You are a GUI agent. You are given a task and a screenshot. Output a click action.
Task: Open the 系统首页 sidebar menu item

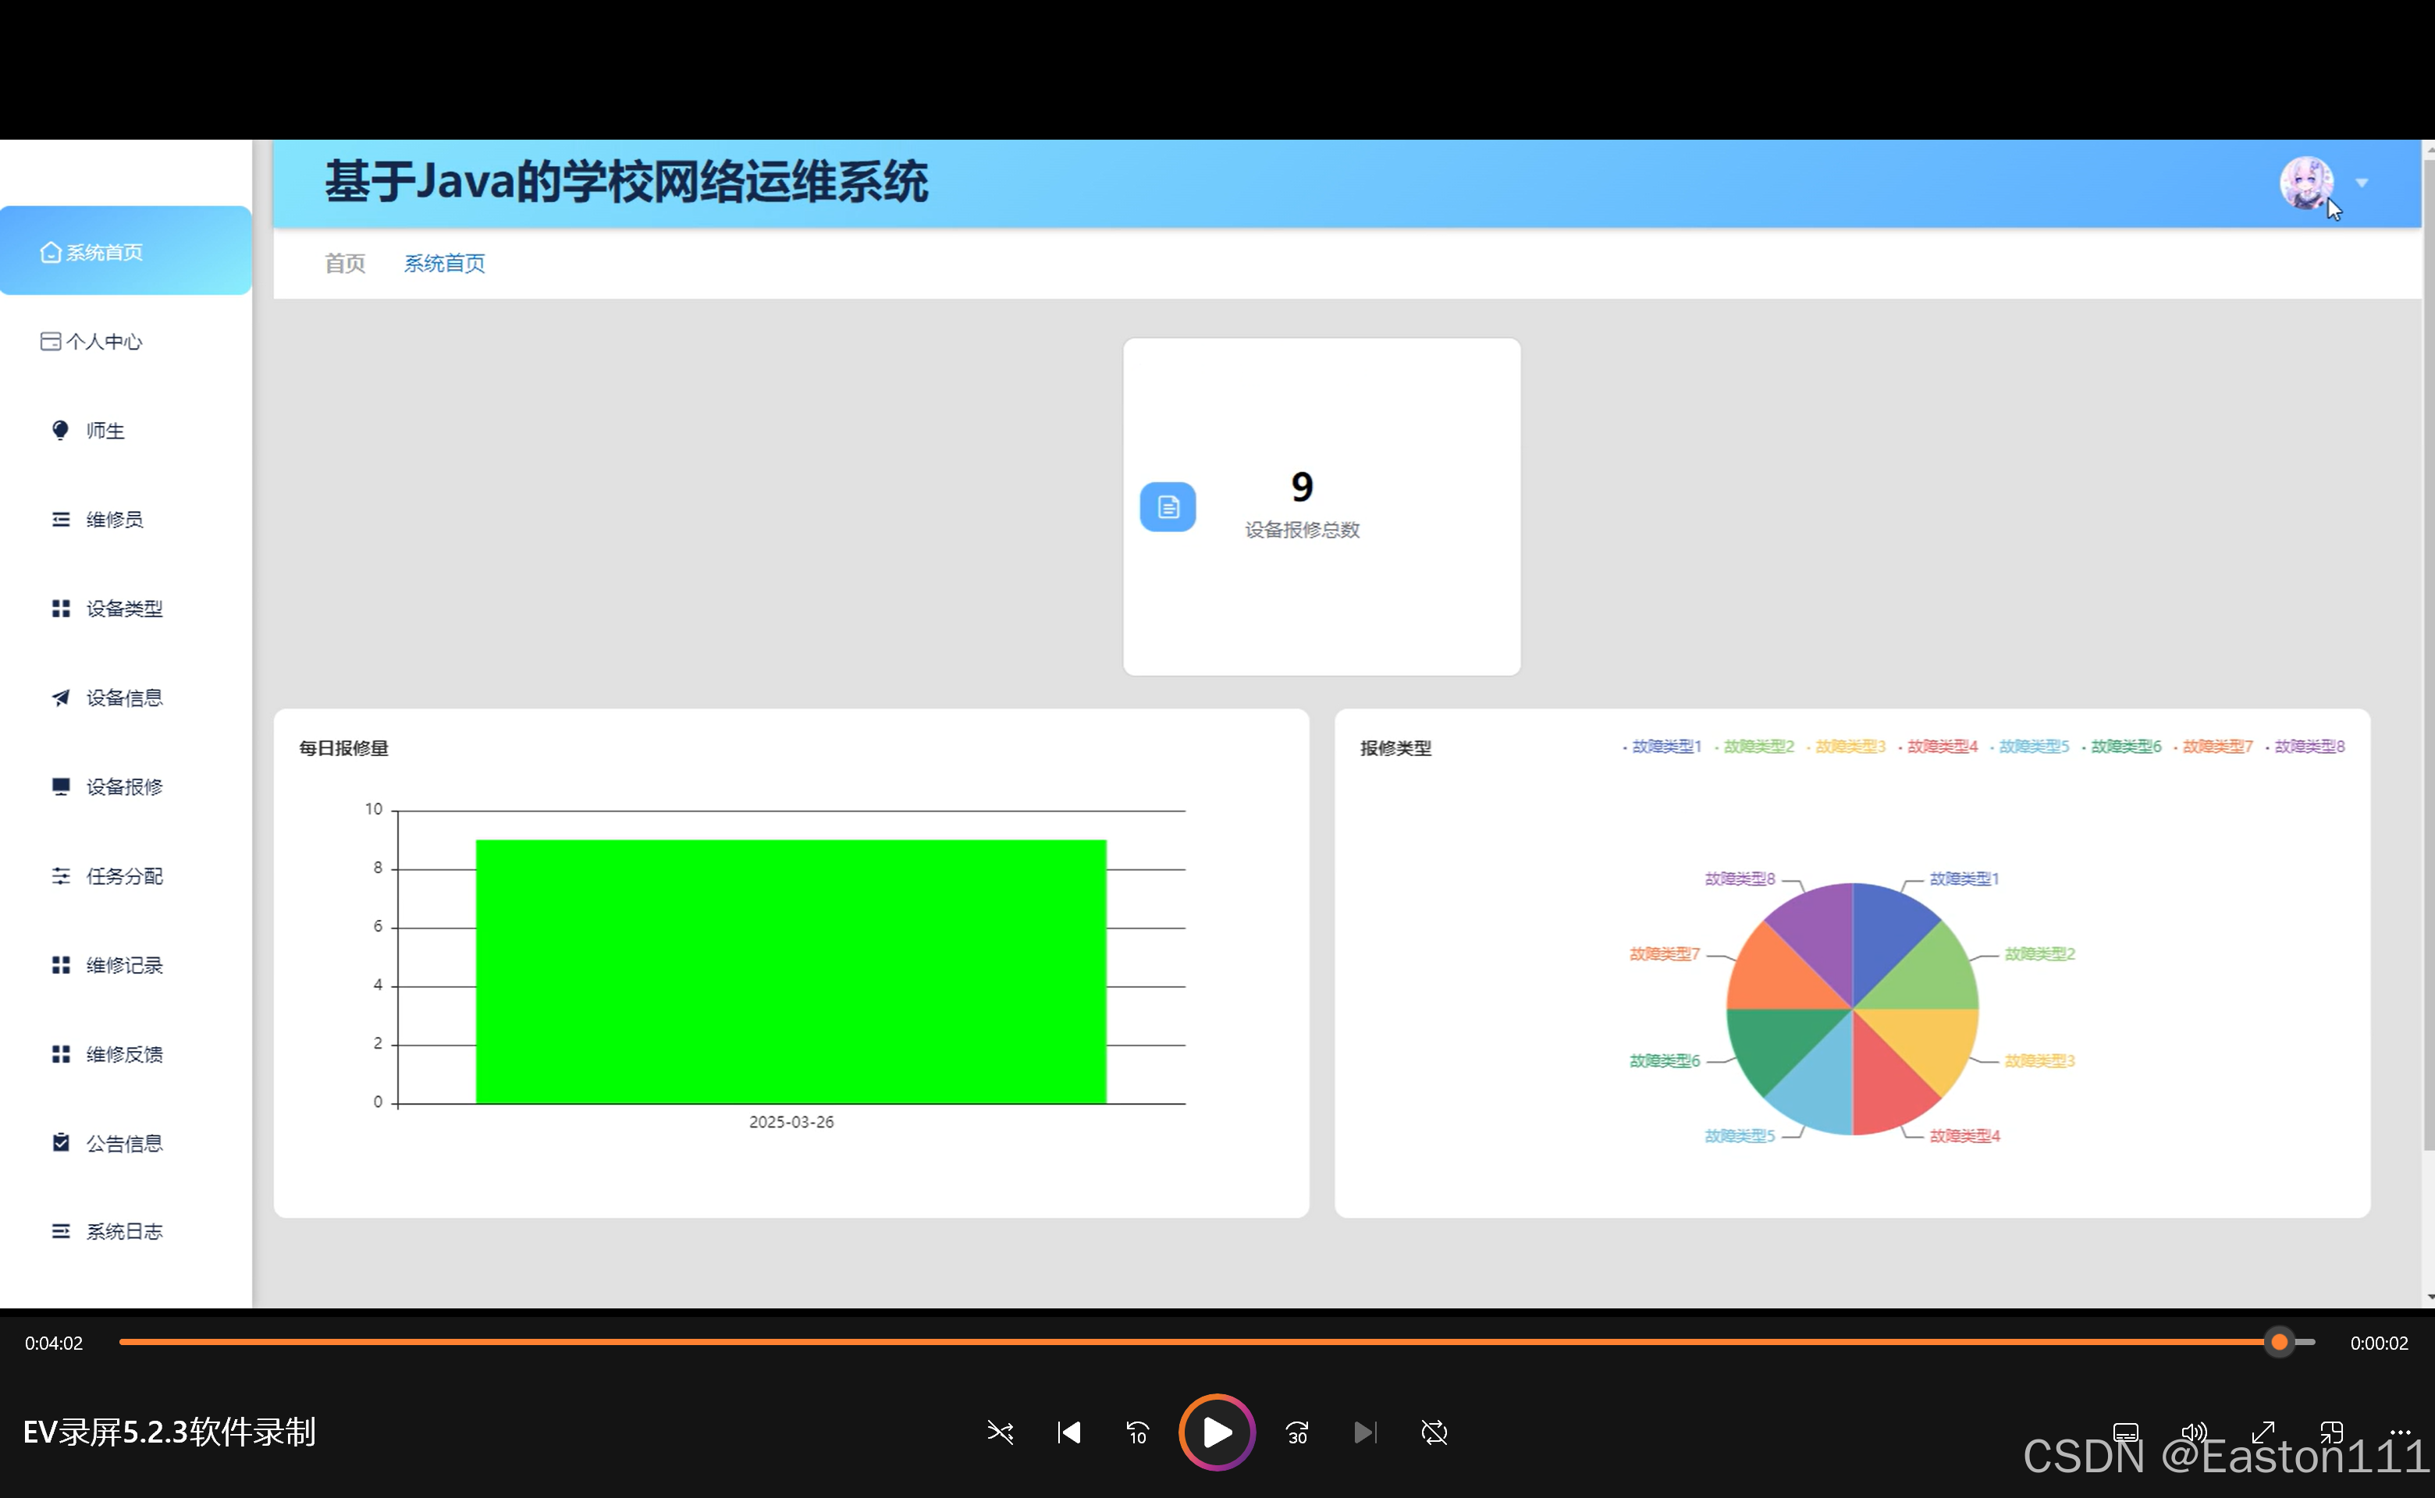coord(126,252)
